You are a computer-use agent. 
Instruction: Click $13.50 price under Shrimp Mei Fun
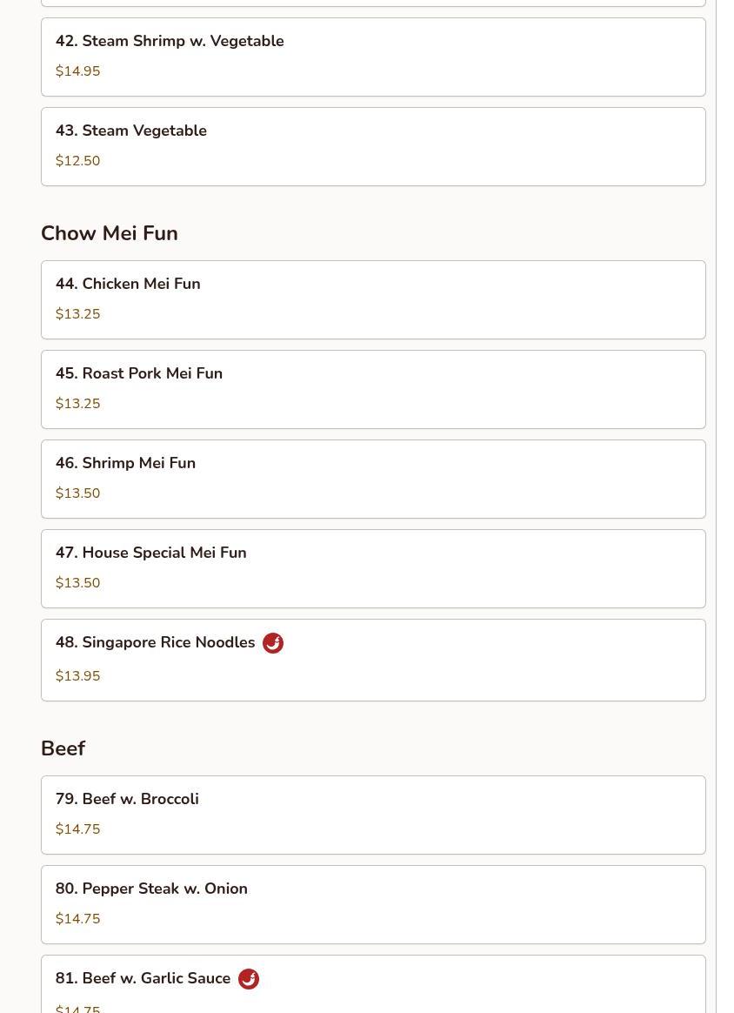click(77, 493)
